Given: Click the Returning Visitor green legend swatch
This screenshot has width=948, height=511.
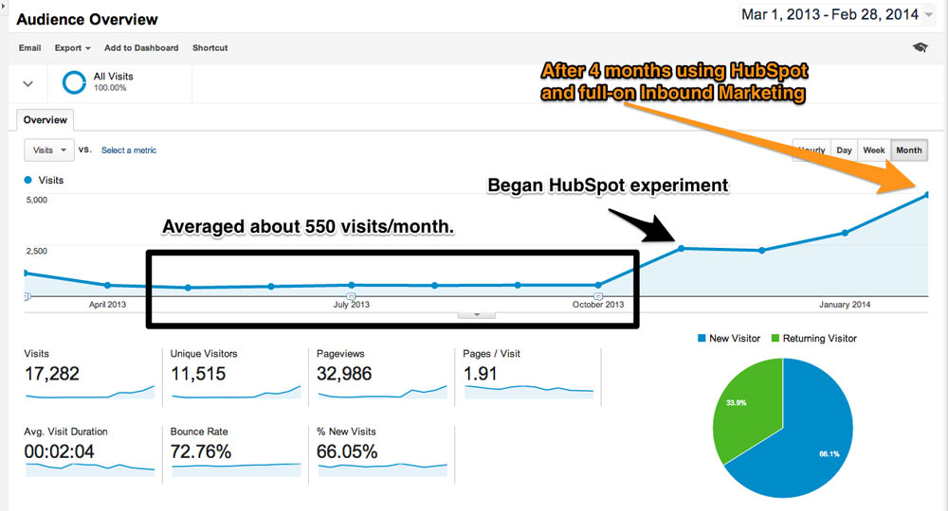Looking at the screenshot, I should (775, 339).
